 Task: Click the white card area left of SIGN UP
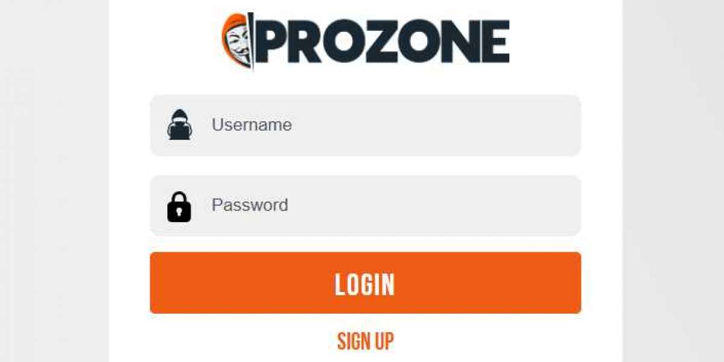click(x=223, y=341)
